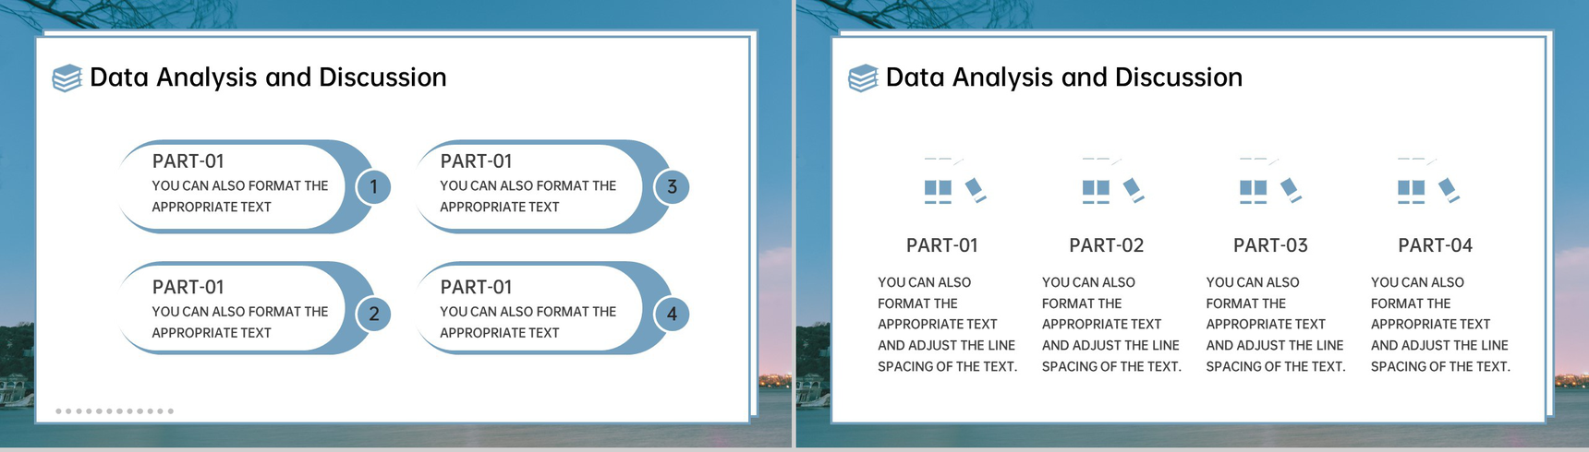Click the stacked books icon on left slide
The image size is (1589, 452).
tap(67, 78)
